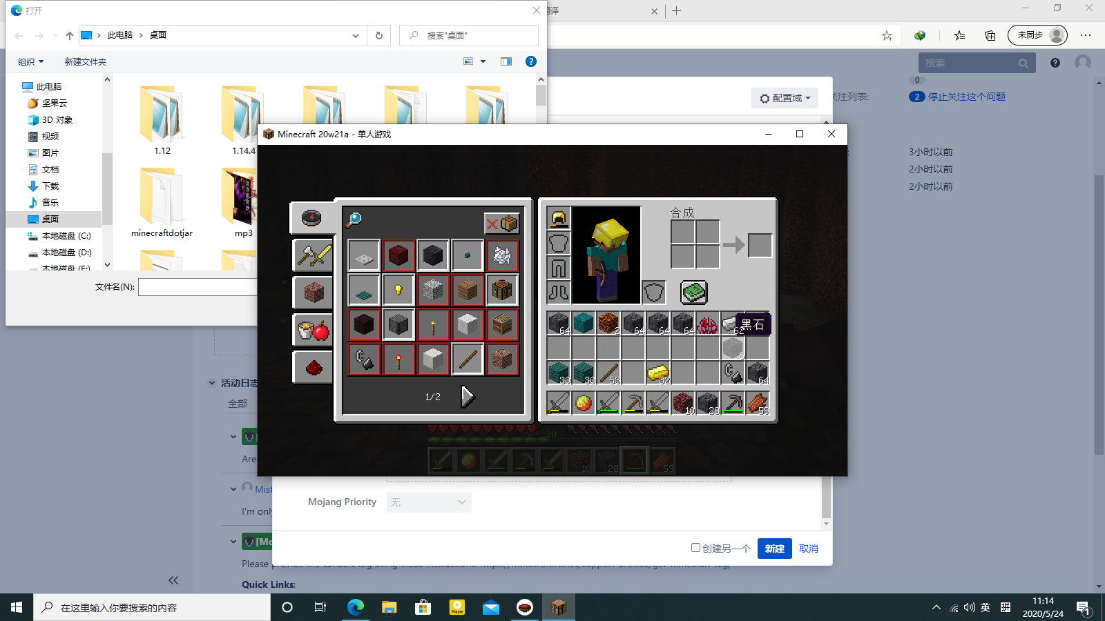The height and width of the screenshot is (621, 1105).
Task: Click the Jira 搜索 field in the page header
Action: 976,63
